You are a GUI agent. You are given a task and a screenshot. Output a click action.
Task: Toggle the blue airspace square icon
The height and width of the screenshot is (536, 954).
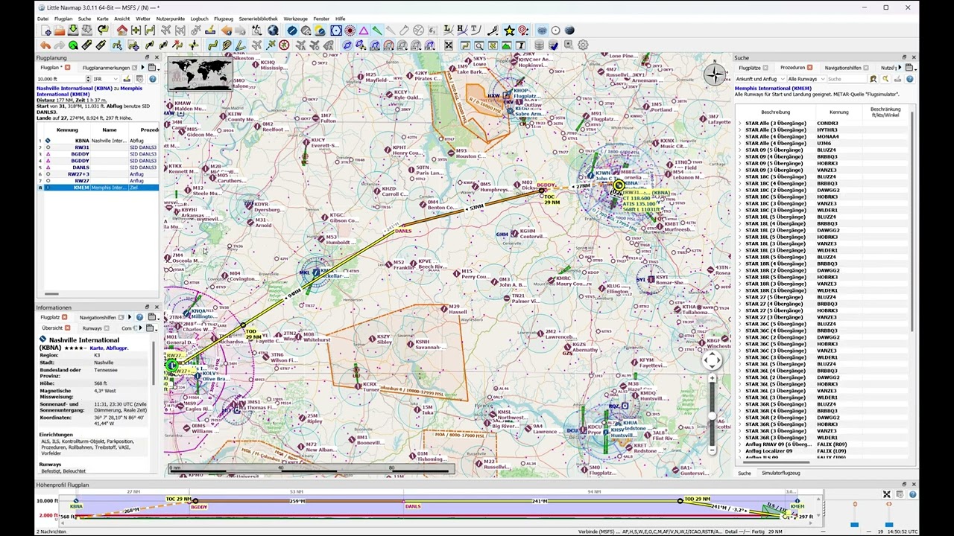336,31
